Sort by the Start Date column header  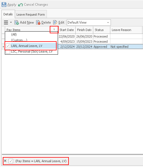point(67,30)
